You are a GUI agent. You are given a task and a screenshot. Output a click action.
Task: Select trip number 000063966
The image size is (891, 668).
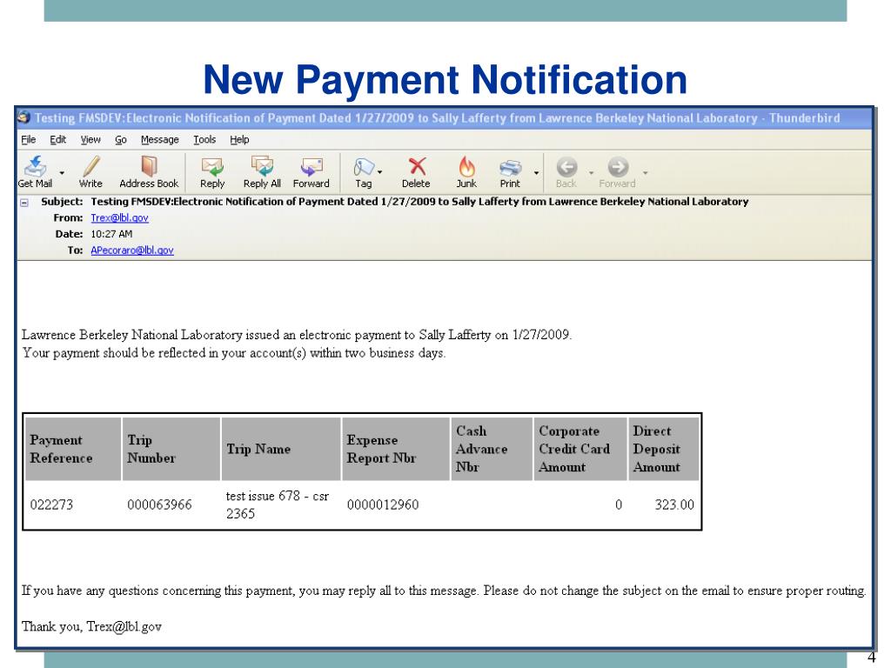pyautogui.click(x=159, y=504)
